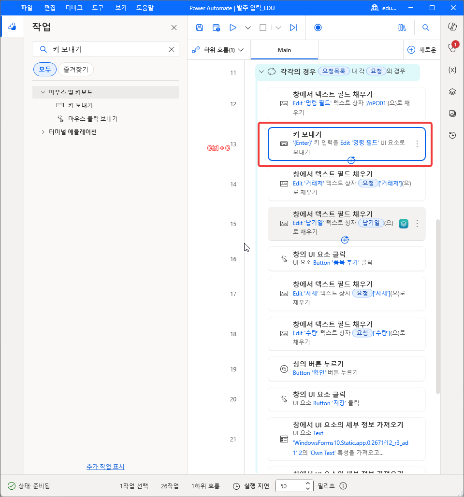Image resolution: width=464 pixels, height=497 pixels.
Task: Select the step 14 거래처 text field action
Action: (347, 184)
